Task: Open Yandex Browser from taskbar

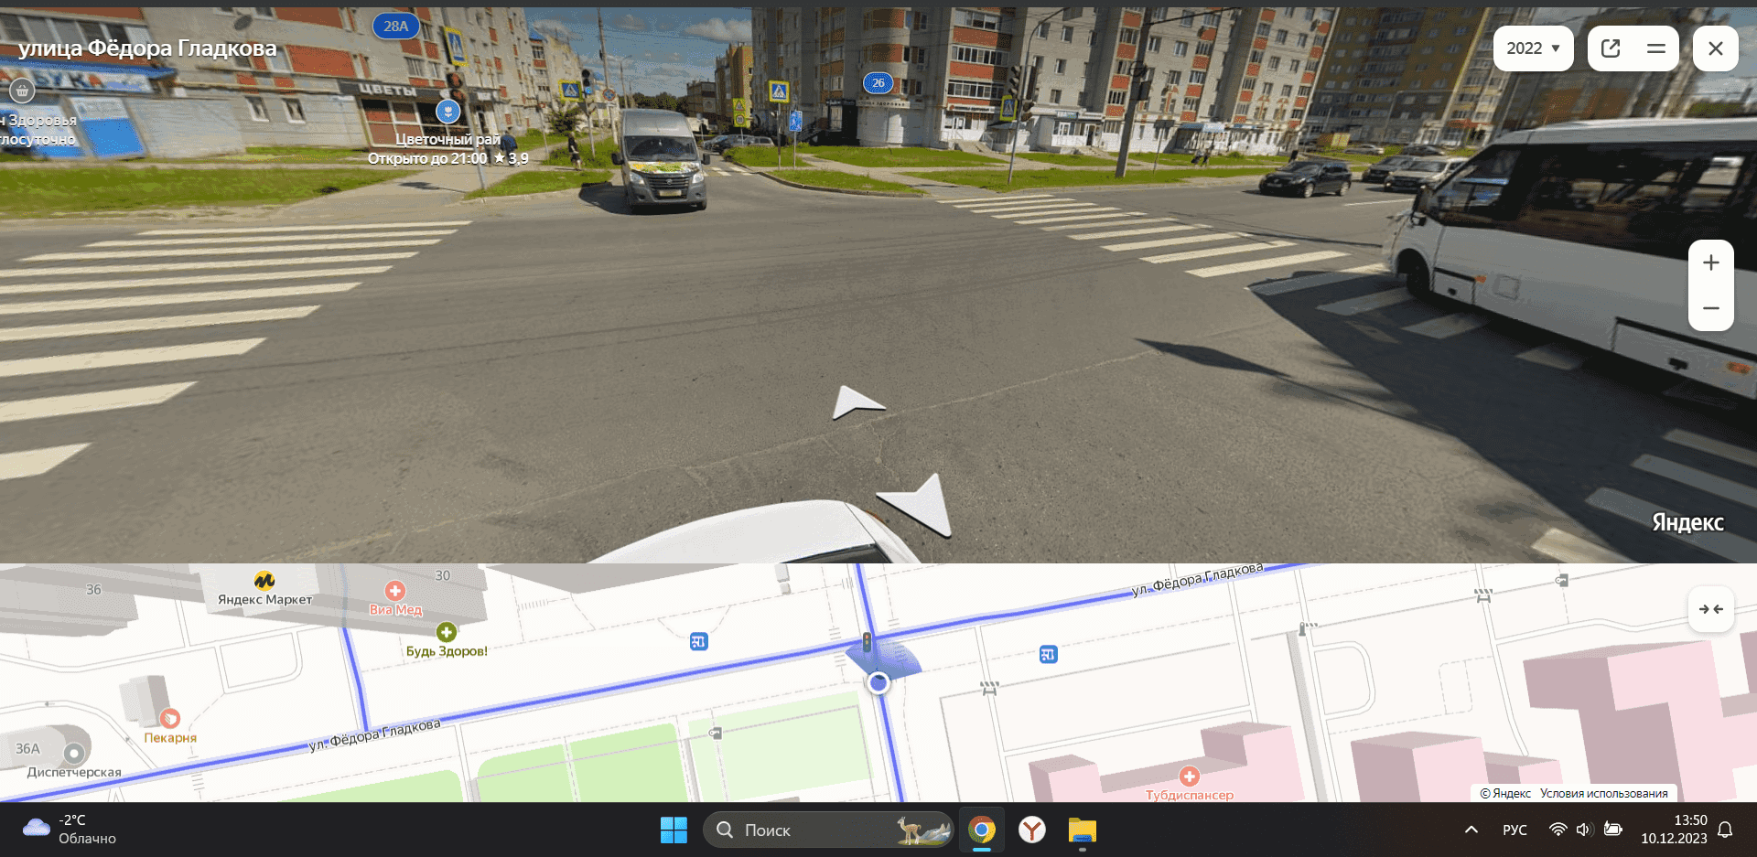Action: tap(1032, 830)
